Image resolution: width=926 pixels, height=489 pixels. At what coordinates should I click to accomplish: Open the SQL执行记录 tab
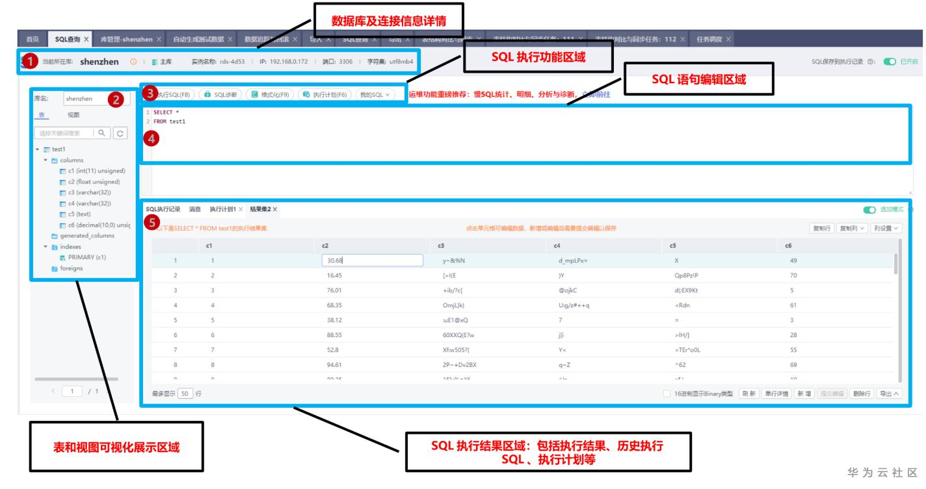pyautogui.click(x=163, y=209)
